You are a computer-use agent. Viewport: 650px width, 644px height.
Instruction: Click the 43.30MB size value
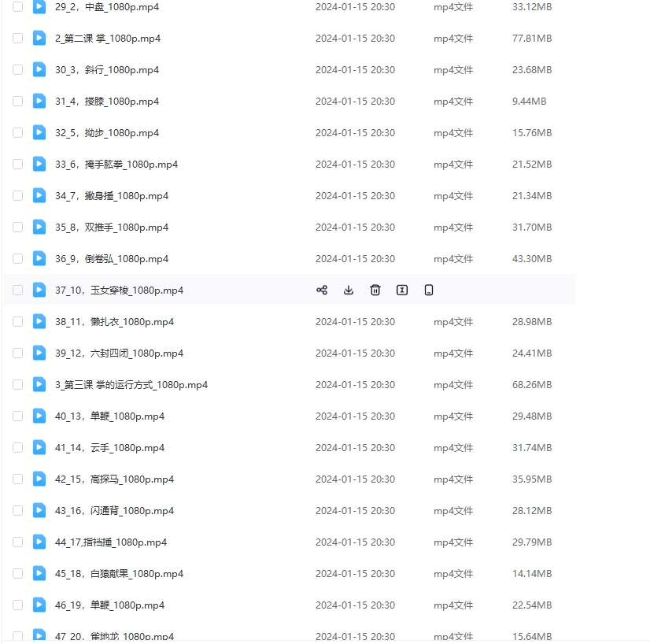tap(532, 259)
